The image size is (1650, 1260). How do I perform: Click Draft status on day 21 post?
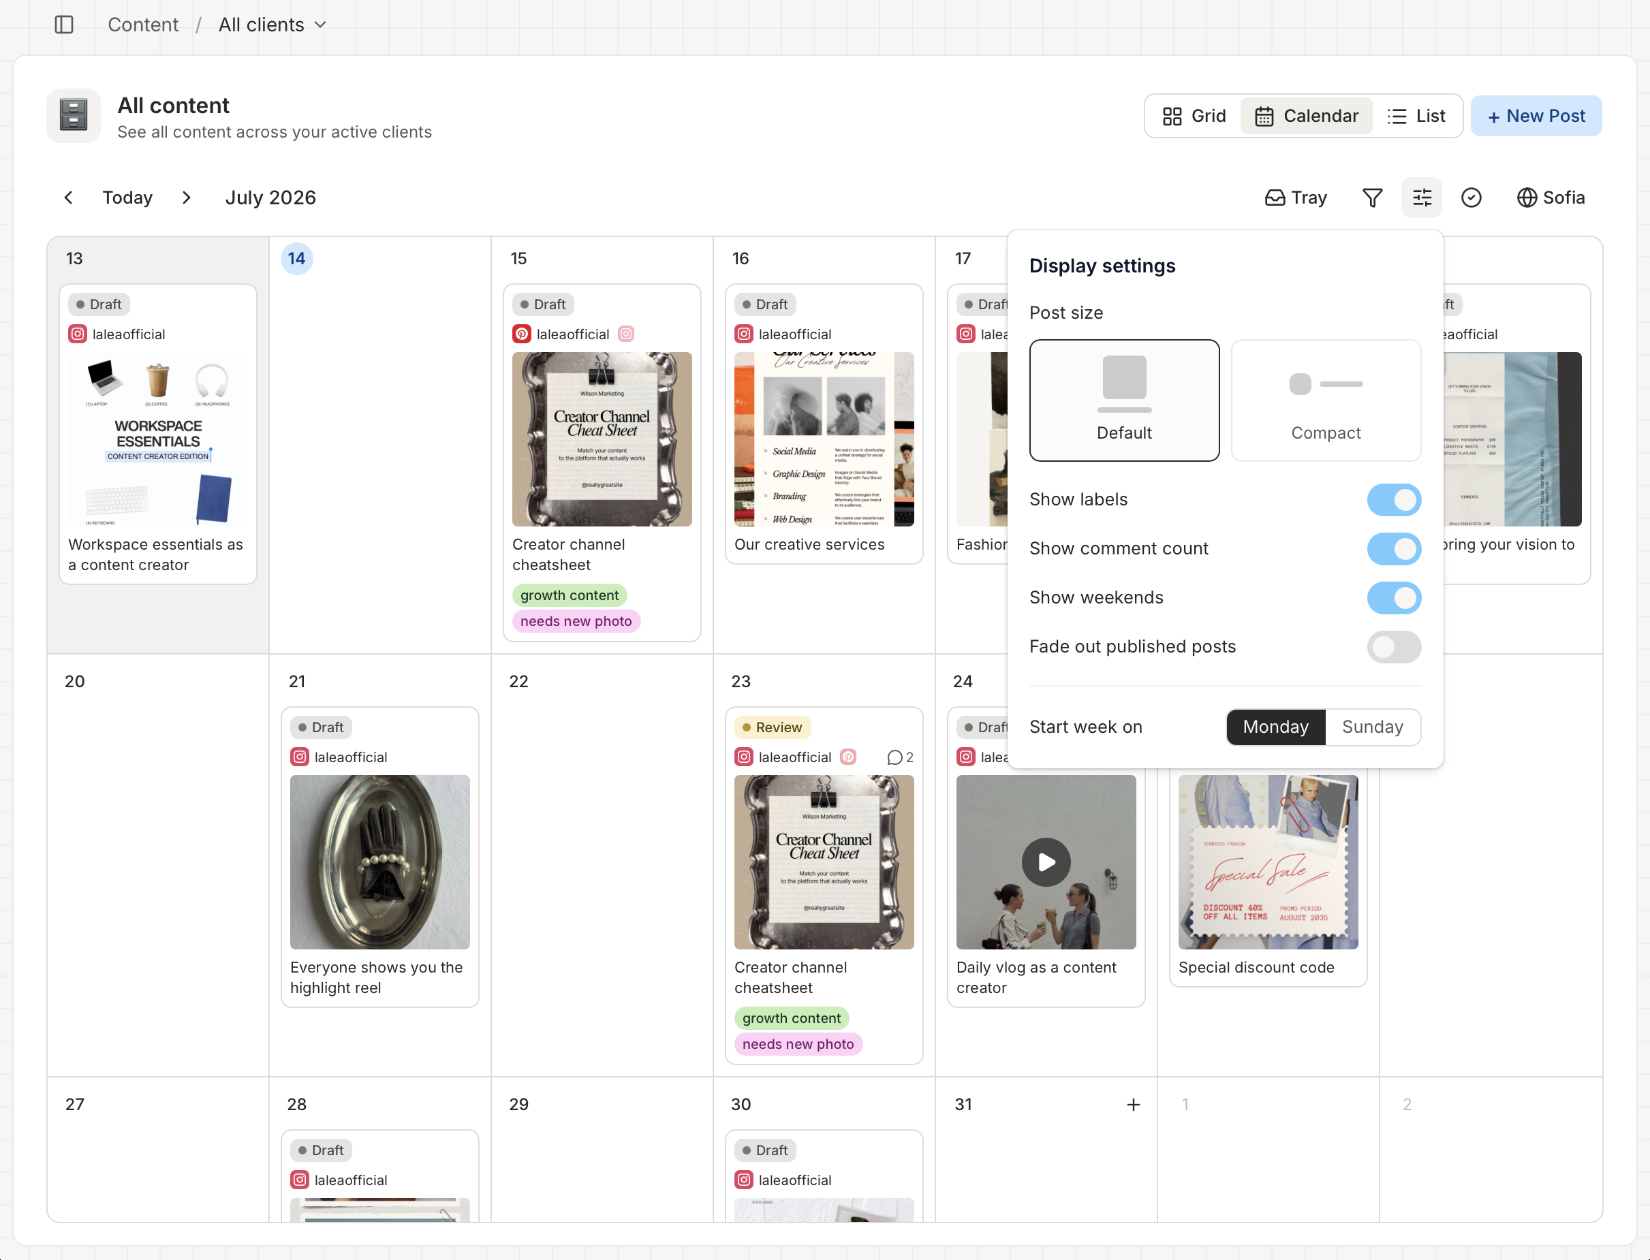click(x=321, y=727)
